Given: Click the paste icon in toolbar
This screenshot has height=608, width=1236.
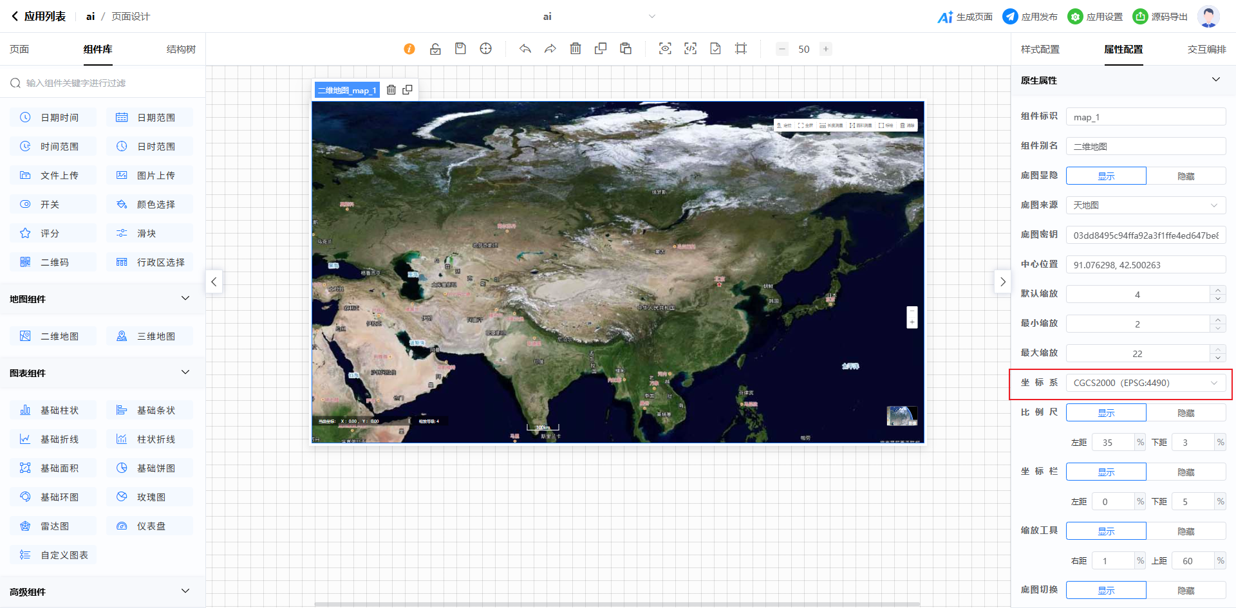Looking at the screenshot, I should point(626,49).
